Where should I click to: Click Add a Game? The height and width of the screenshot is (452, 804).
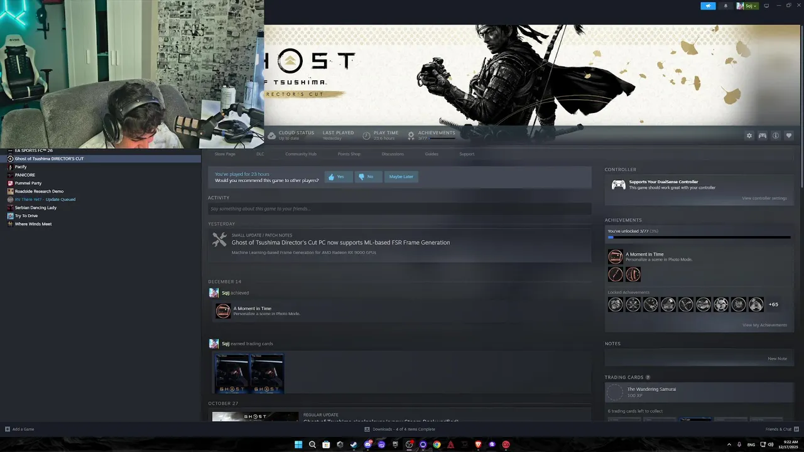19,429
